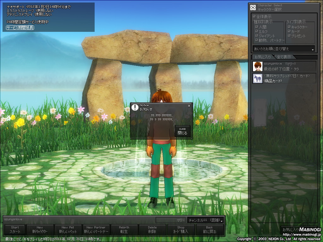The image size is (323, 242).
Task: Select the azunyanlove character portrait
Action: 258,66
